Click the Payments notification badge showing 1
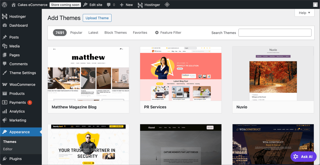Screen dimensions: 320x165 [30, 103]
